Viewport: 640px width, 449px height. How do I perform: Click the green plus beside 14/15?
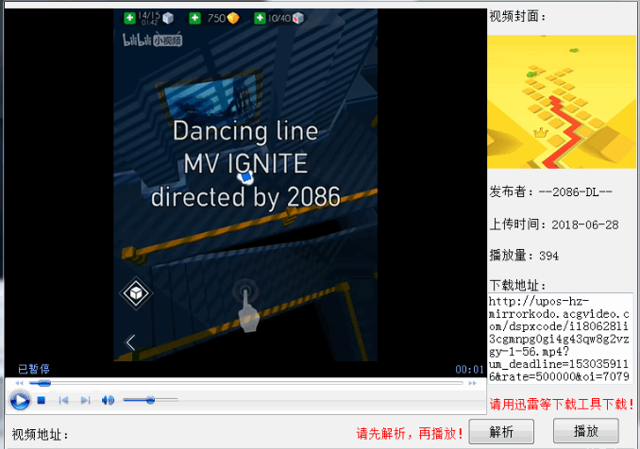(x=129, y=18)
